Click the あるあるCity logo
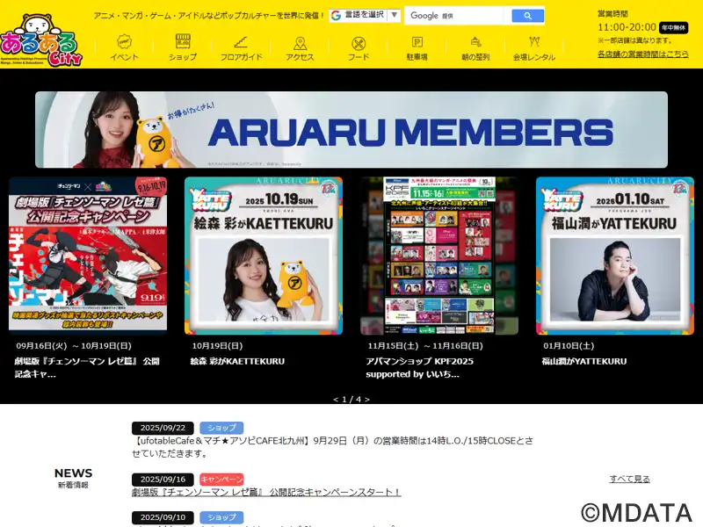 pos(41,40)
